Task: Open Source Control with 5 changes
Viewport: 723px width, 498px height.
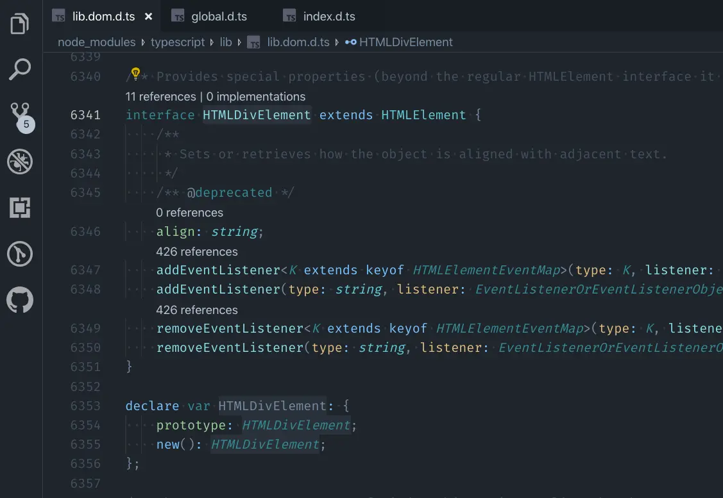Action: click(x=21, y=117)
